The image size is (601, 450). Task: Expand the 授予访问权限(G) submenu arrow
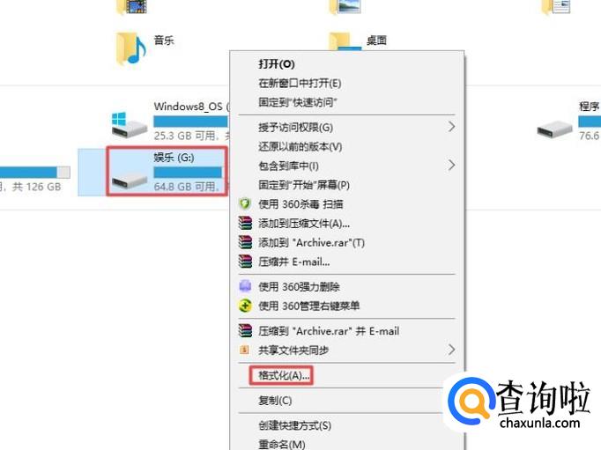click(451, 127)
